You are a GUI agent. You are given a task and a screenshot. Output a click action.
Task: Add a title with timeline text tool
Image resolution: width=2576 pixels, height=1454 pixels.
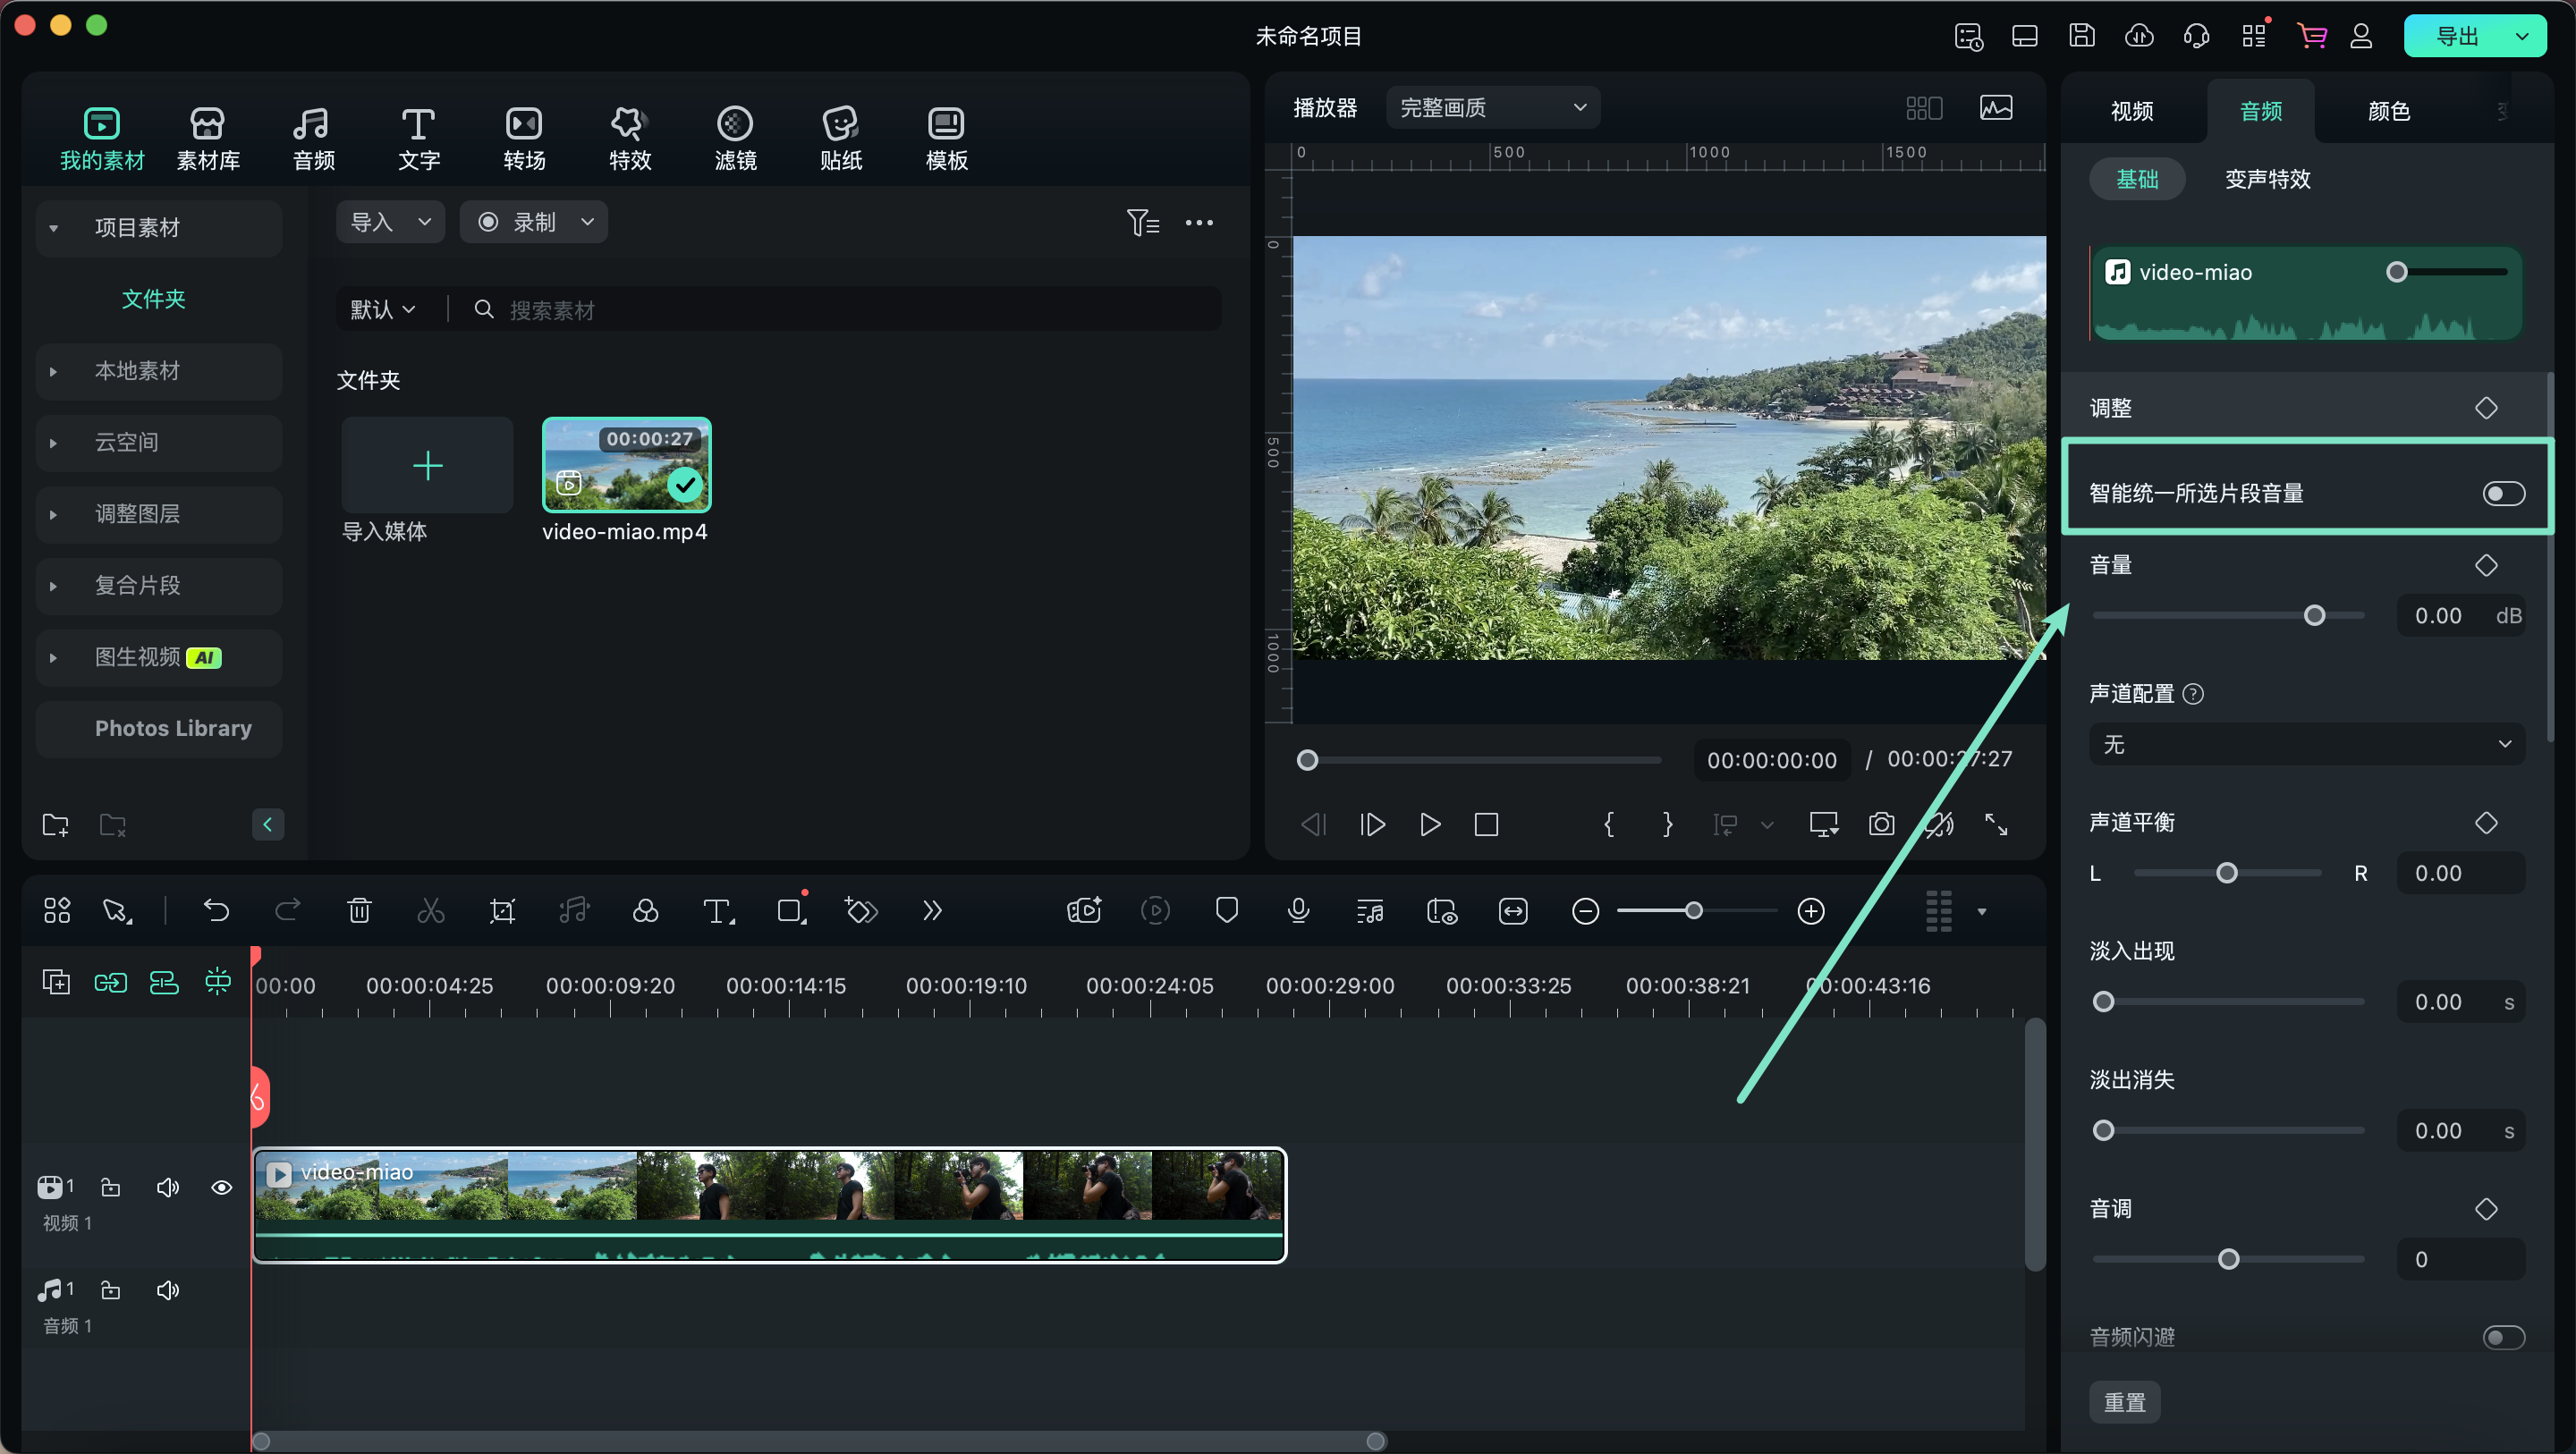(x=717, y=911)
